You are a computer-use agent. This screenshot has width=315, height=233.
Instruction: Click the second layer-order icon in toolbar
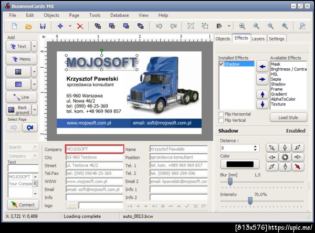click(112, 26)
